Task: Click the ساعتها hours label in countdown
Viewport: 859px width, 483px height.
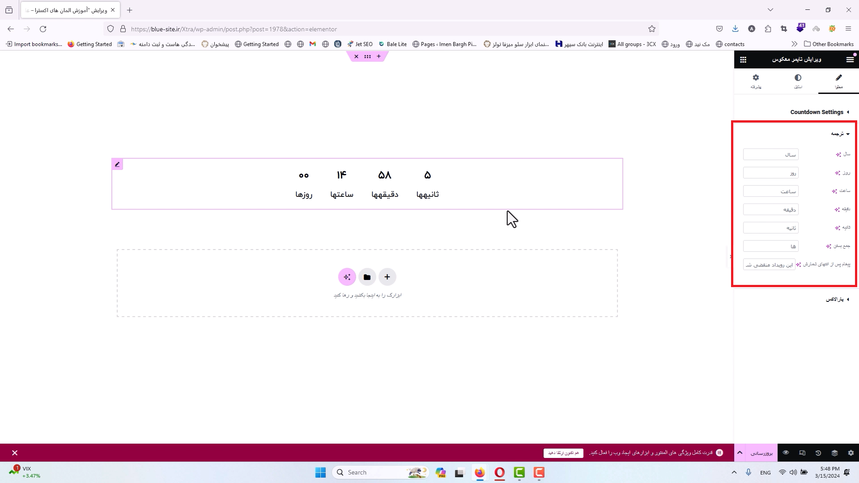Action: click(342, 194)
